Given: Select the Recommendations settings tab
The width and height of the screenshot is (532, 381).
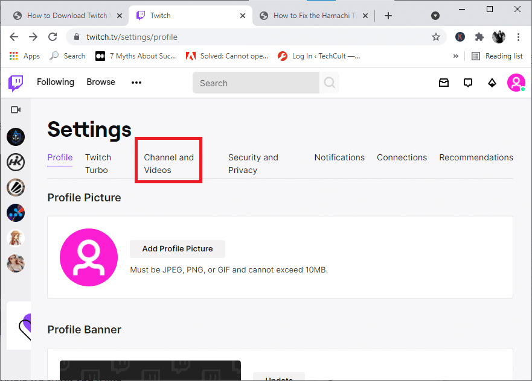Looking at the screenshot, I should pyautogui.click(x=476, y=157).
